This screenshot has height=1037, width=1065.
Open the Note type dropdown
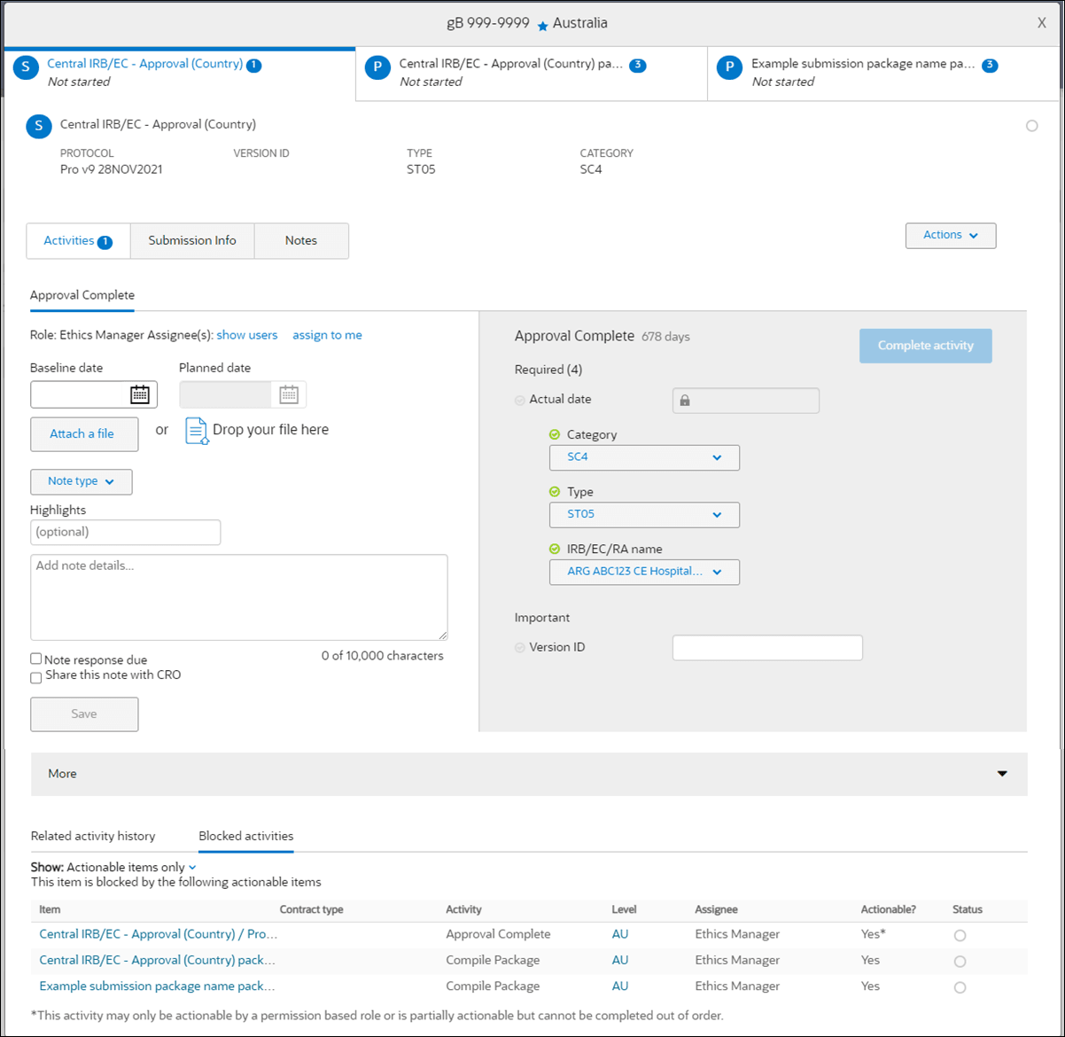[81, 481]
